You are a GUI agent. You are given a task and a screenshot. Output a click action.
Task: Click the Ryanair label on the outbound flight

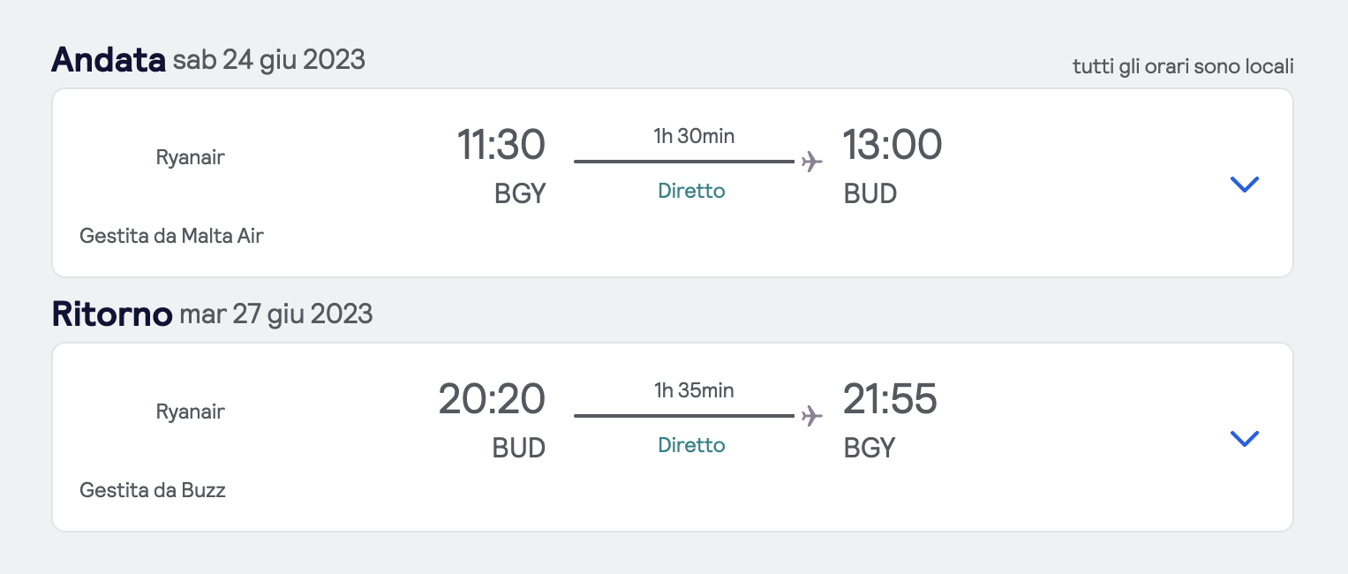tap(190, 158)
